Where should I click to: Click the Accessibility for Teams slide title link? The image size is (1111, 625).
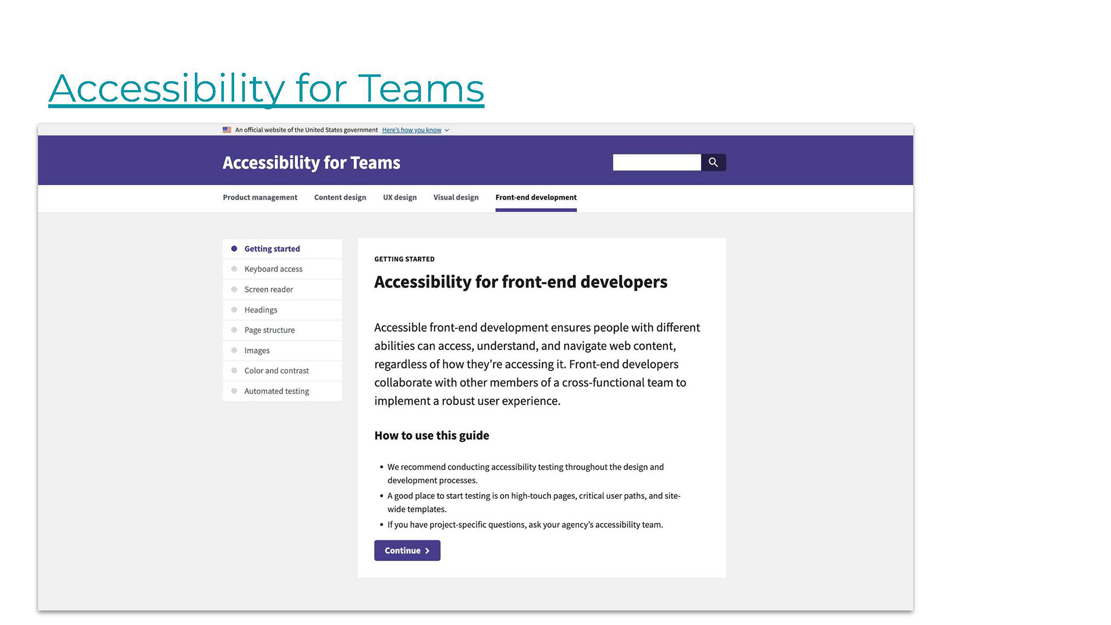[266, 89]
